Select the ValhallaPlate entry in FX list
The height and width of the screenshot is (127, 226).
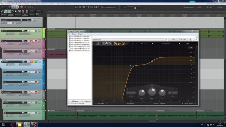point(81,51)
